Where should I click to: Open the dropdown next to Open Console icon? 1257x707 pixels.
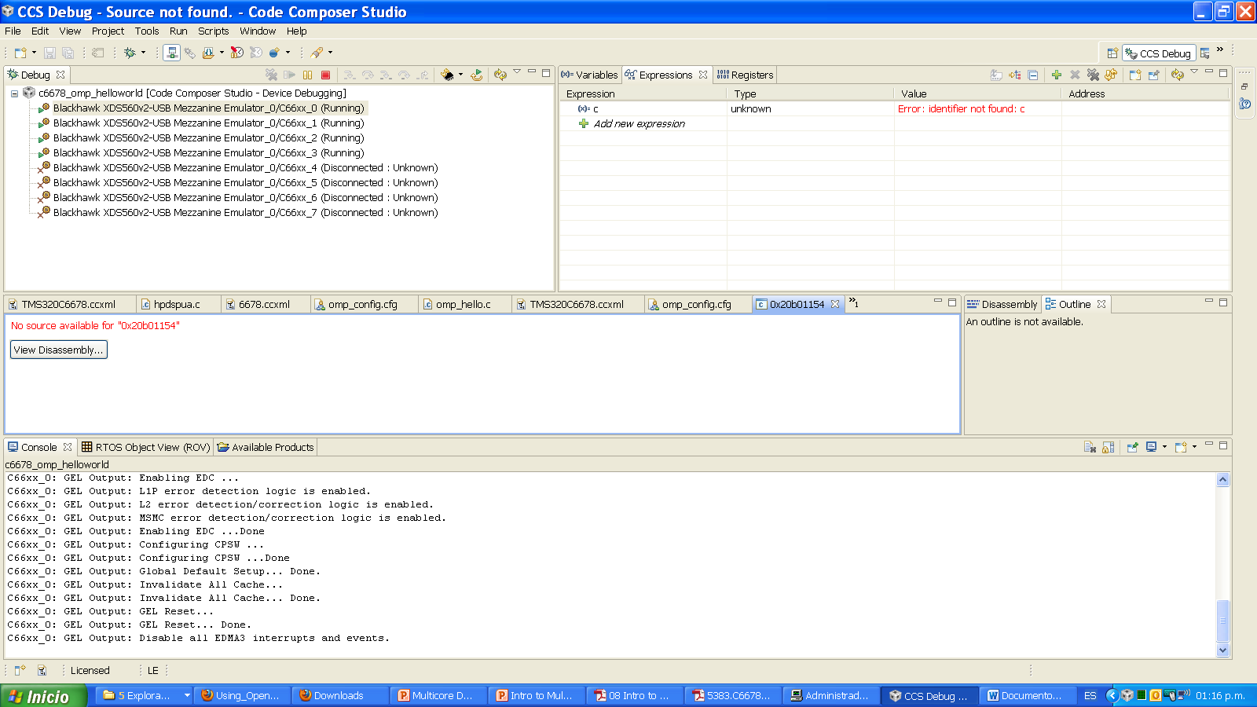click(1194, 447)
